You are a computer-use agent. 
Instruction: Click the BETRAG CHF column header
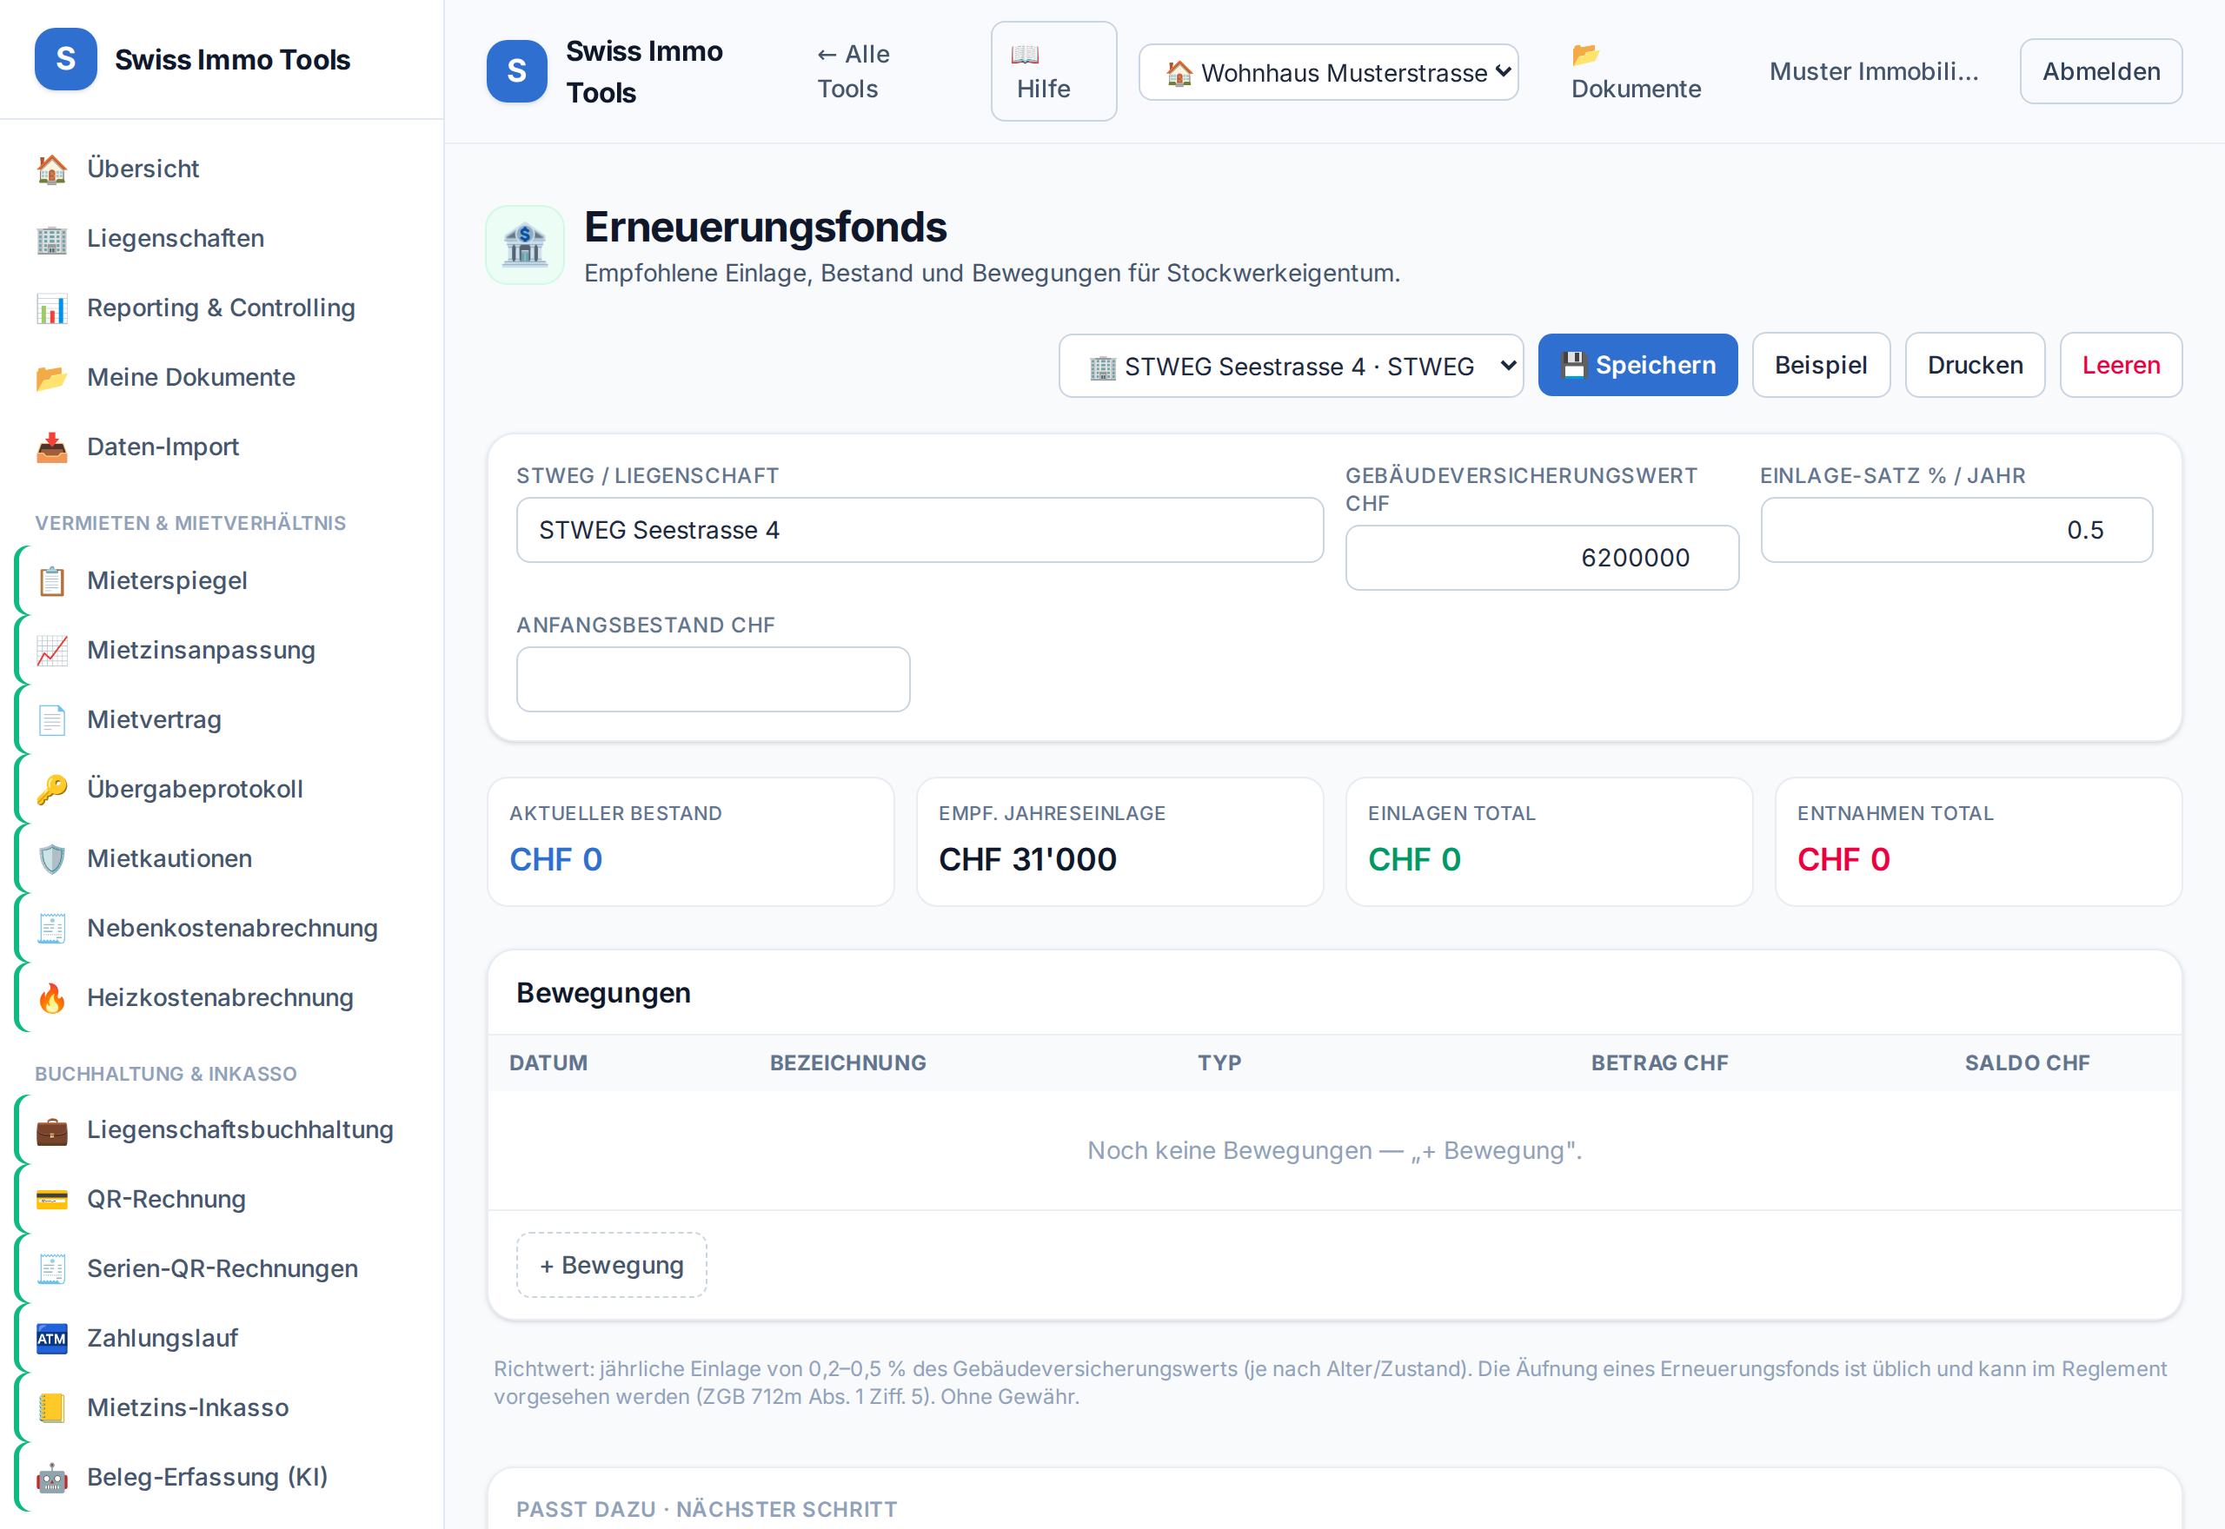point(1660,1063)
